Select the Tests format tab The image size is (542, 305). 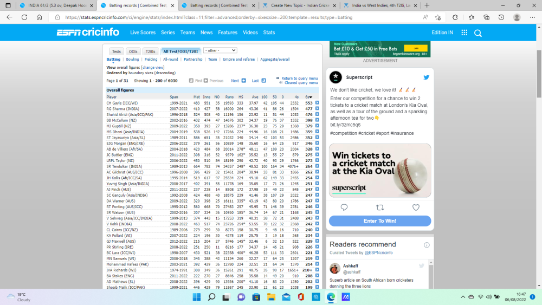[117, 51]
